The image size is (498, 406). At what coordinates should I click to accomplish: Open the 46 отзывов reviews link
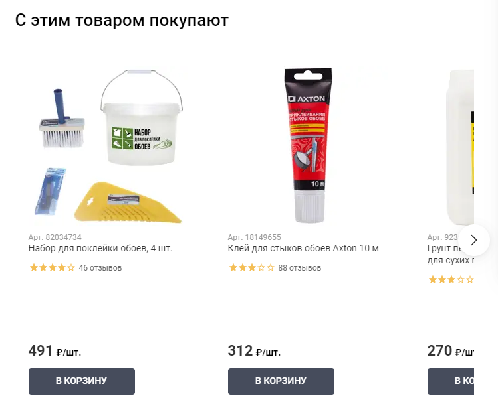click(x=100, y=268)
